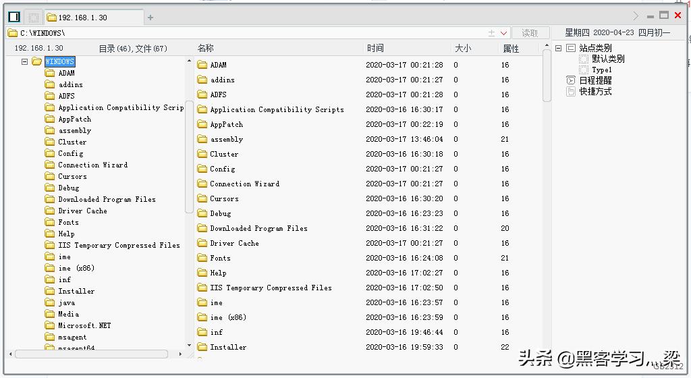Click the Driver Cache folder icon in list
Viewport: 691px width, 378px height.
[202, 243]
